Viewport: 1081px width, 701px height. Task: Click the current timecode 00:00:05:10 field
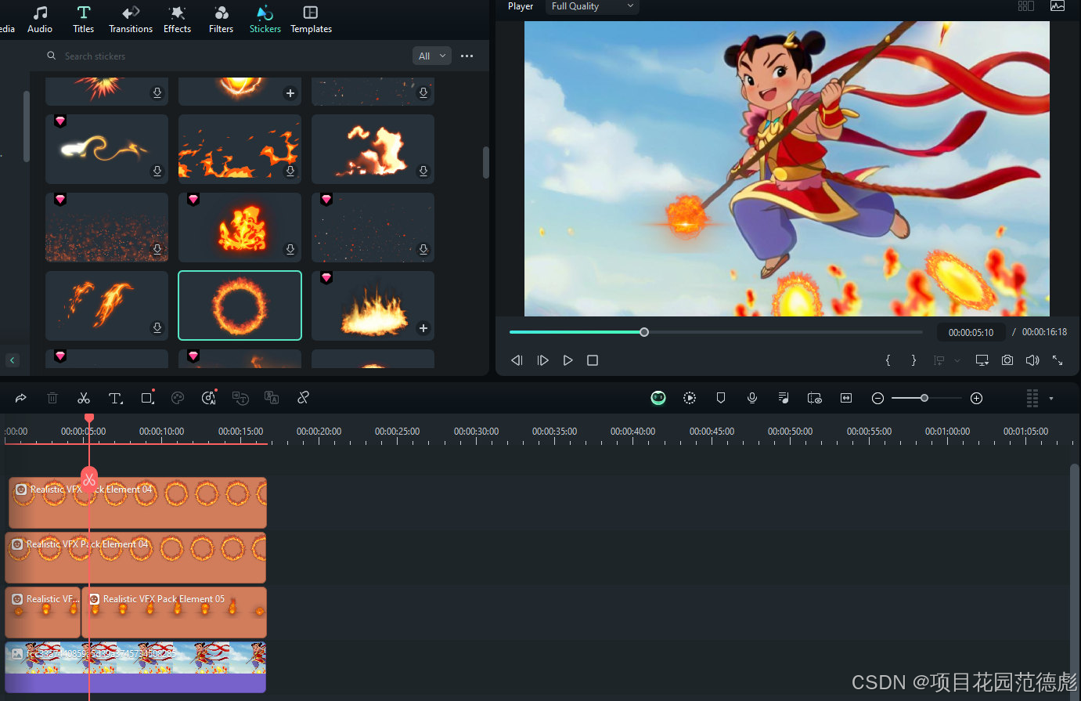tap(971, 332)
